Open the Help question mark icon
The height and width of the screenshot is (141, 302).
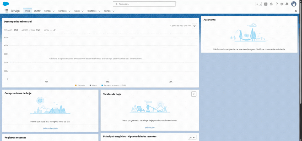277,4
